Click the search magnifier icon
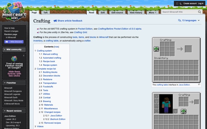Screen dimensions: 207x129 [200, 12]
